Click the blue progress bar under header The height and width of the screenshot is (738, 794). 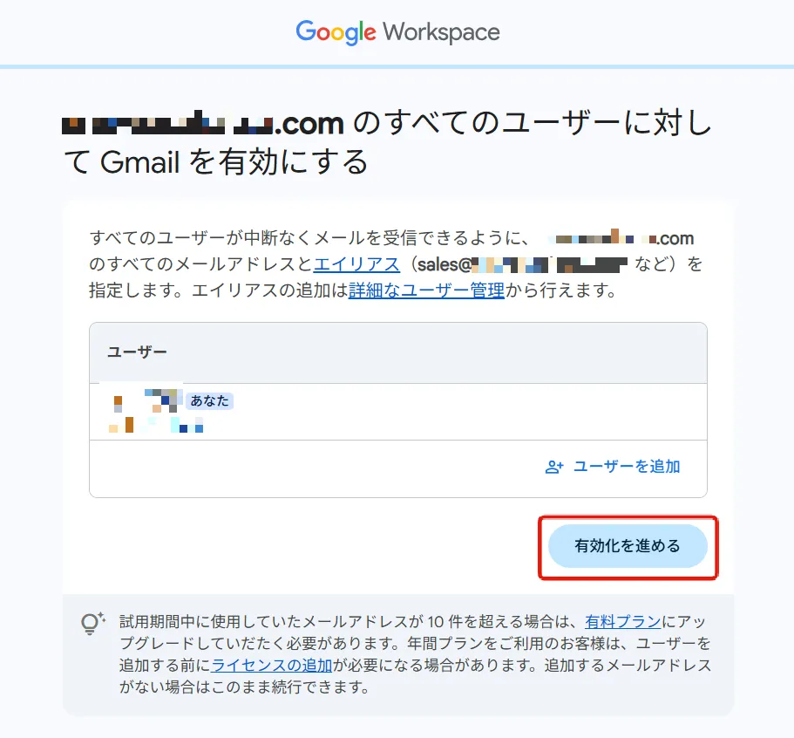(x=397, y=66)
